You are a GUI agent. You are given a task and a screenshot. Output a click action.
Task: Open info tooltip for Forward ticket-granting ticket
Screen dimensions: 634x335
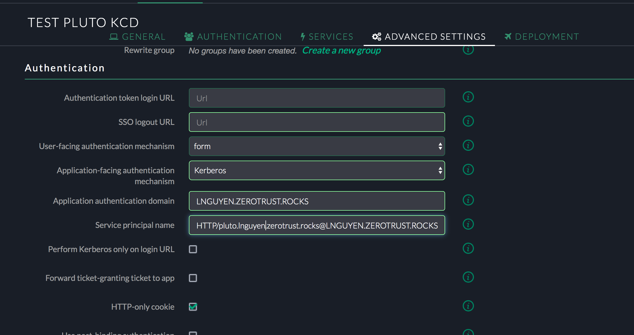tap(468, 277)
